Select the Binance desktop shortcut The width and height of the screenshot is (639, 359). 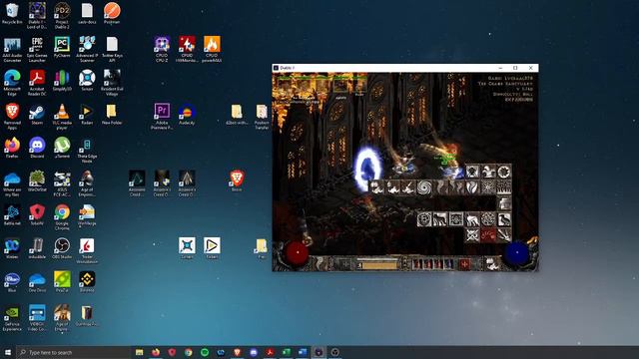coord(87,282)
